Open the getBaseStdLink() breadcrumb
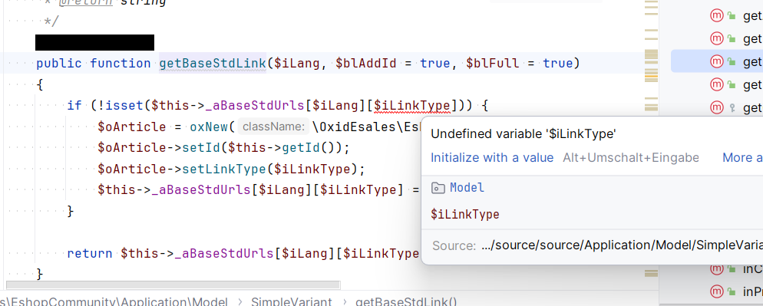The height and width of the screenshot is (306, 763). click(x=406, y=302)
